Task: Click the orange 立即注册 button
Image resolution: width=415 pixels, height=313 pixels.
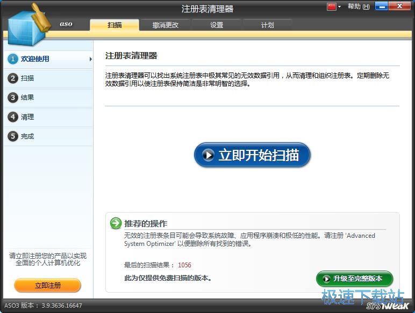Action: click(x=48, y=286)
